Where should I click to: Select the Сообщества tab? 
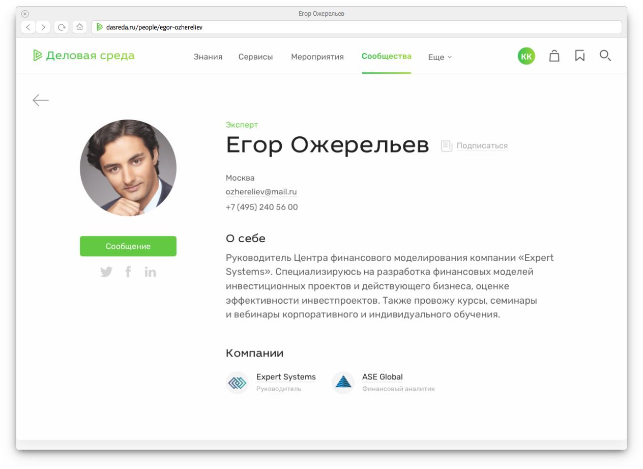(x=387, y=56)
